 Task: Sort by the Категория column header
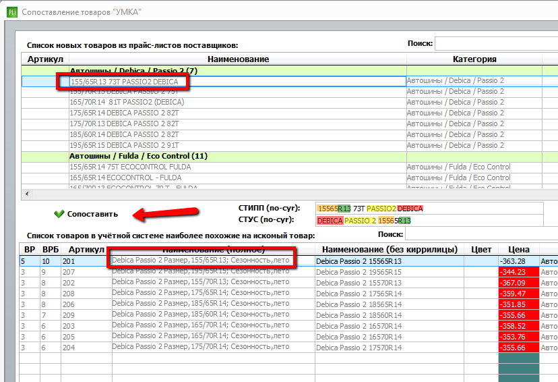(474, 59)
